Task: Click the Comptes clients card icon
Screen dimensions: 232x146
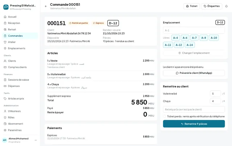Action: click(x=5, y=67)
